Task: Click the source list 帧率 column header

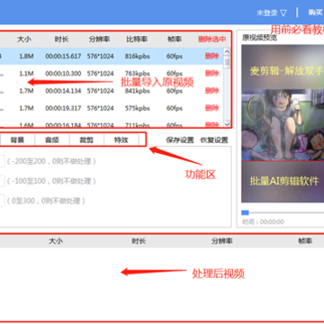Action: 175,40
